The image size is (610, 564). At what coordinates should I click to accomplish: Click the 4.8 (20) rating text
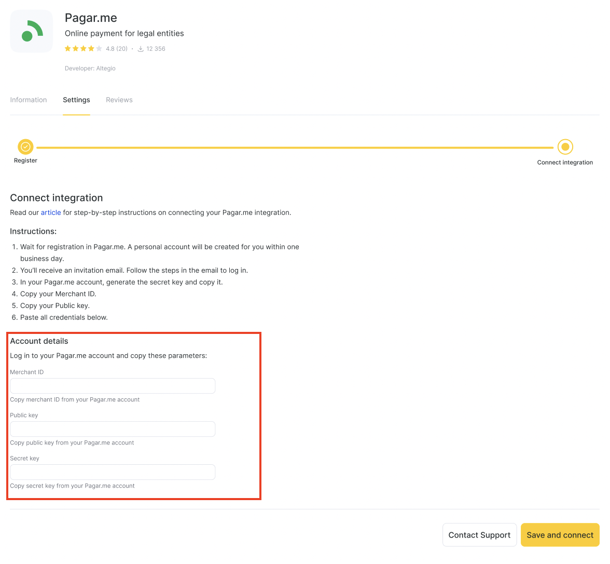click(x=117, y=49)
